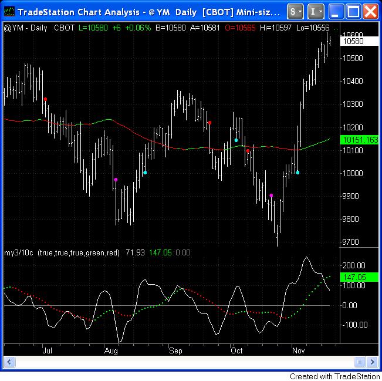The height and width of the screenshot is (381, 382).
Task: Click the 0.00 indicator axis label
Action: tap(350, 305)
